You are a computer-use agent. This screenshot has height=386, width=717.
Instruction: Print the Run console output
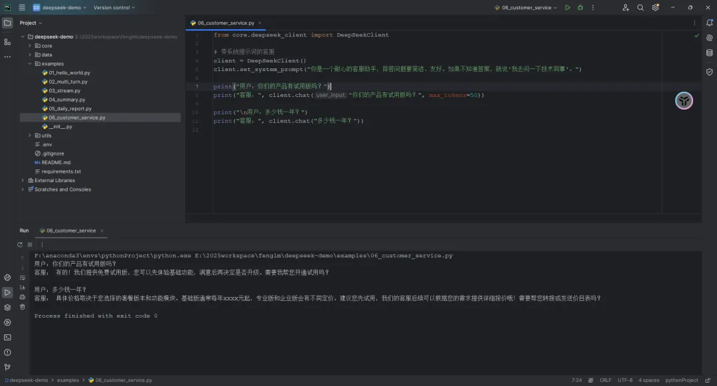[x=23, y=297]
